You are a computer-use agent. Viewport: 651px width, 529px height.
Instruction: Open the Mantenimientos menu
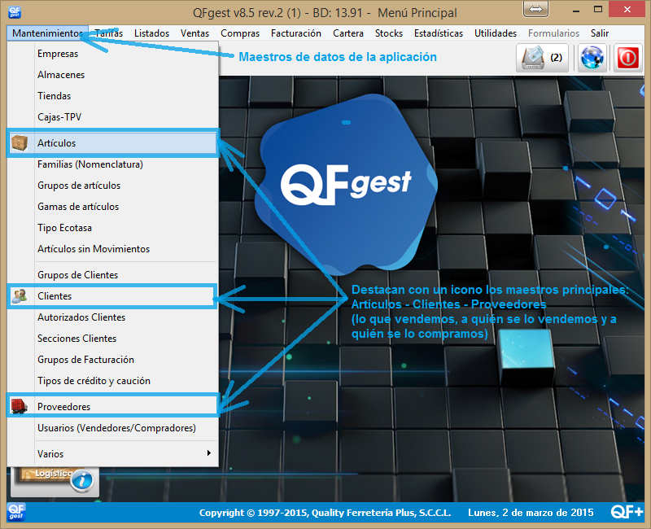47,33
